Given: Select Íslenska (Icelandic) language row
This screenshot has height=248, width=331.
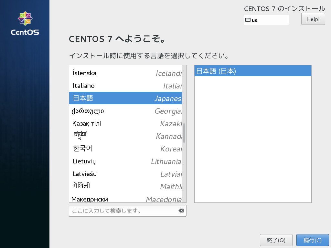Looking at the screenshot, I should point(125,73).
